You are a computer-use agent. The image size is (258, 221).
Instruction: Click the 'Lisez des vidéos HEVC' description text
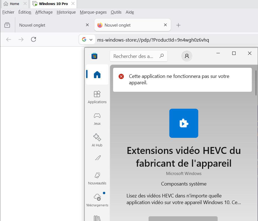coord(184,199)
